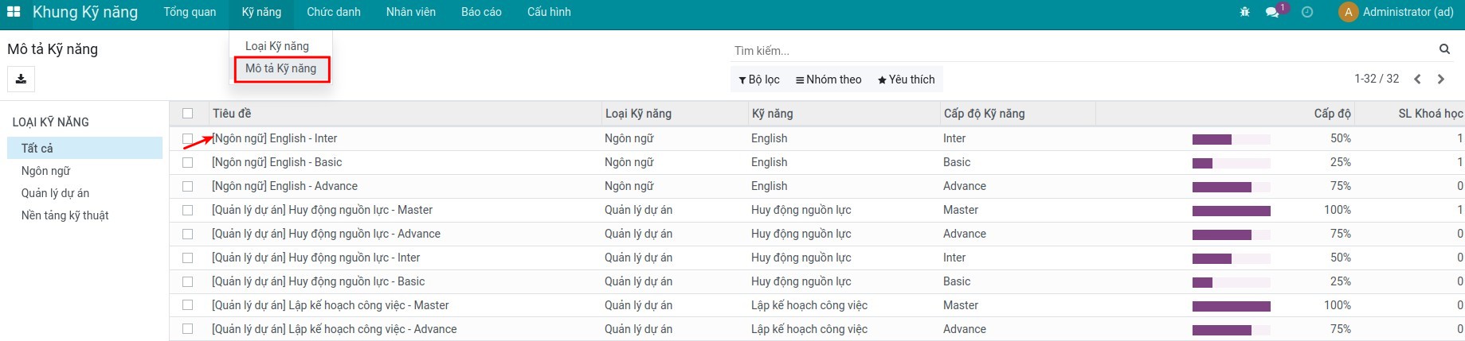
Task: Open the chat messages icon with badge
Action: point(1272,12)
